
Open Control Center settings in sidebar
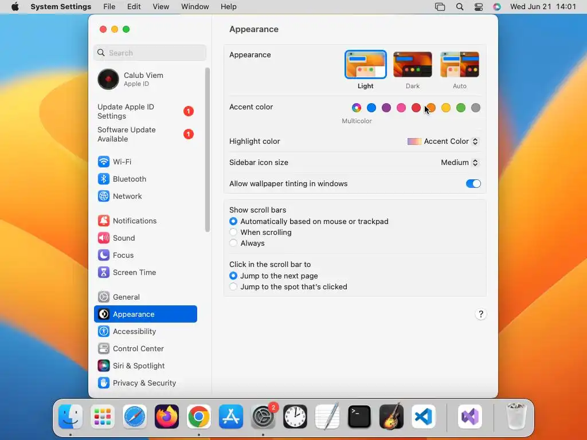pos(145,349)
